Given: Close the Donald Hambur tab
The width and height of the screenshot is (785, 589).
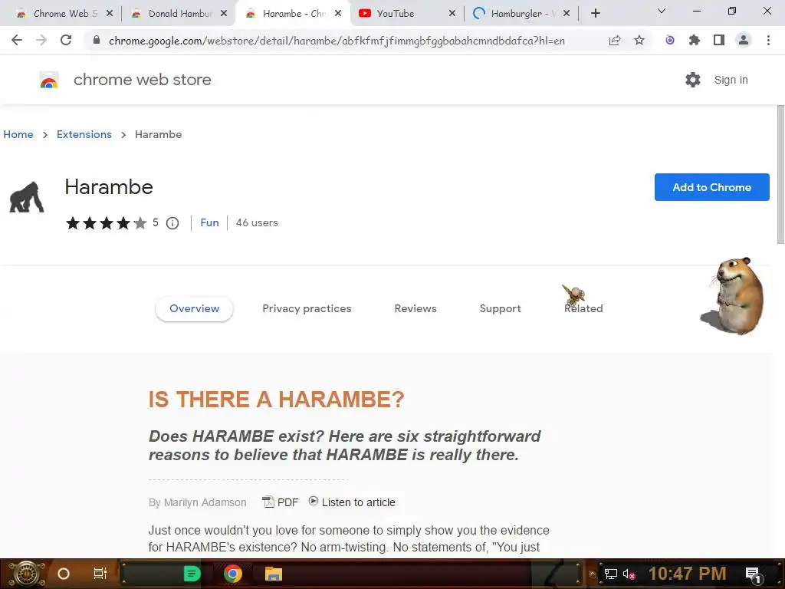Looking at the screenshot, I should pyautogui.click(x=224, y=14).
